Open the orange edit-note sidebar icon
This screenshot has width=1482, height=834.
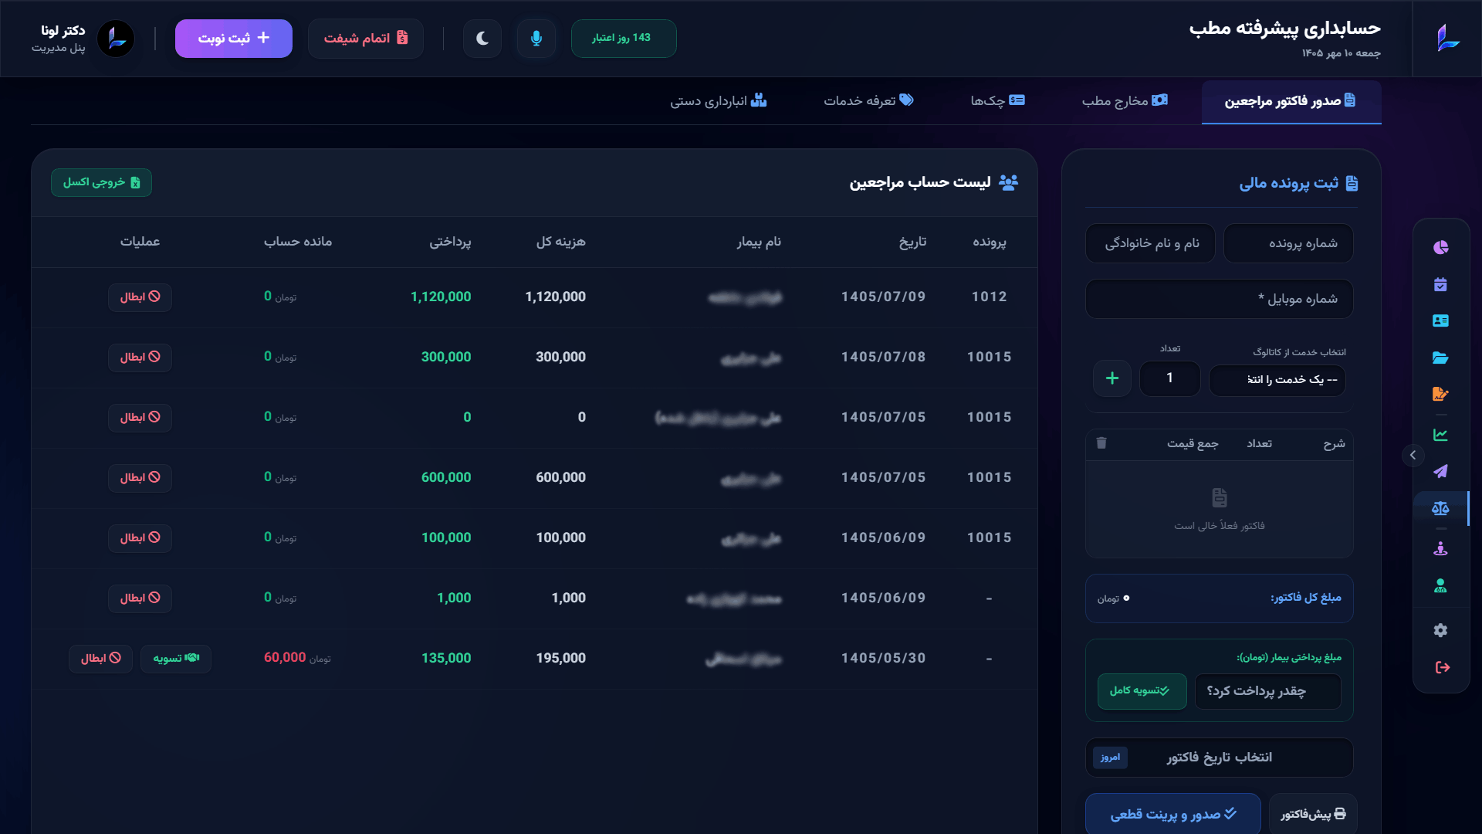click(1440, 394)
